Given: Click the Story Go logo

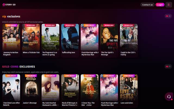Looking at the screenshot, I should tap(9, 5).
